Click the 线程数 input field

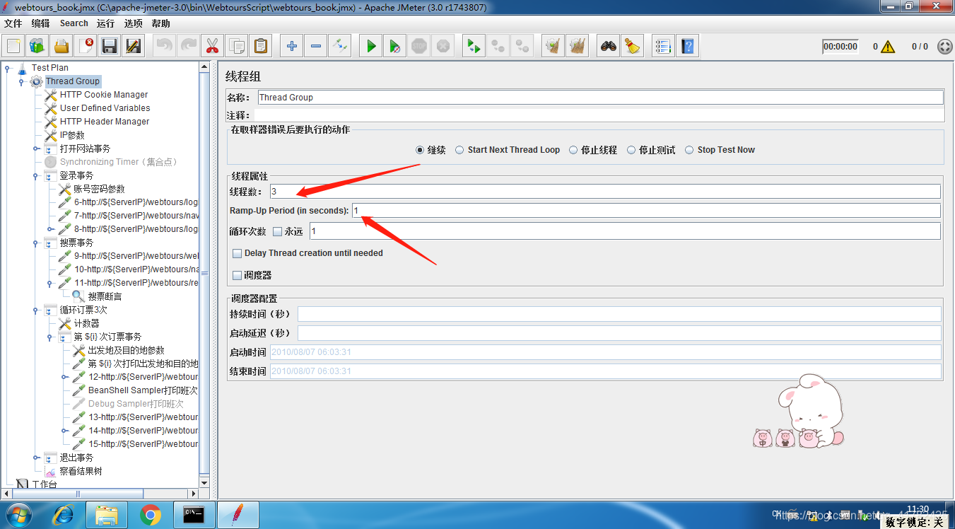(605, 192)
